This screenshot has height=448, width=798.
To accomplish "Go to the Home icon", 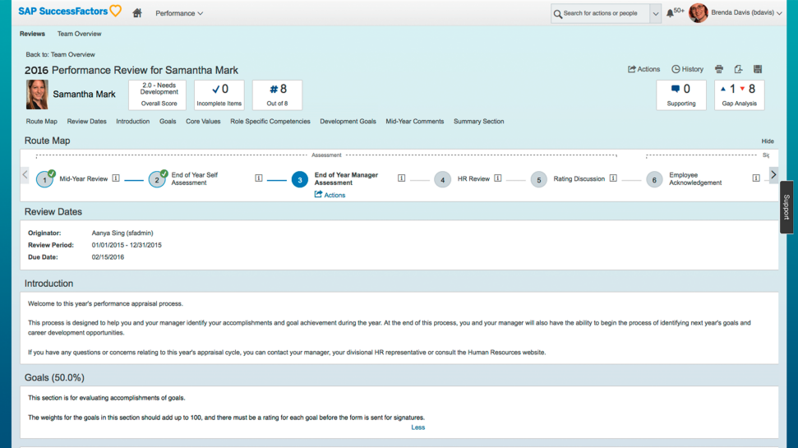I will coord(137,13).
